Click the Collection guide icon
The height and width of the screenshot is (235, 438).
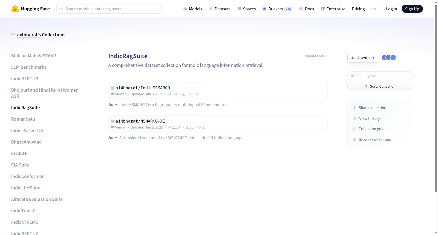tap(355, 129)
